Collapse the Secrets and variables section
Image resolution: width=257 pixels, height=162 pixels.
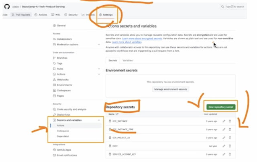[x=99, y=120]
